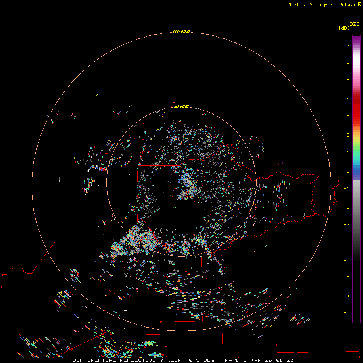Click the -3 value on color scale
The image size is (363, 363).
pyautogui.click(x=346, y=225)
